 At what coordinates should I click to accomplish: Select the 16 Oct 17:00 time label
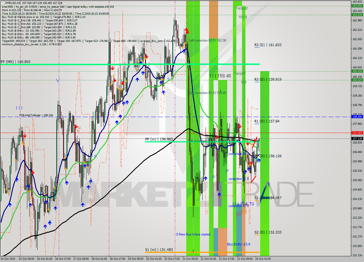(62, 259)
